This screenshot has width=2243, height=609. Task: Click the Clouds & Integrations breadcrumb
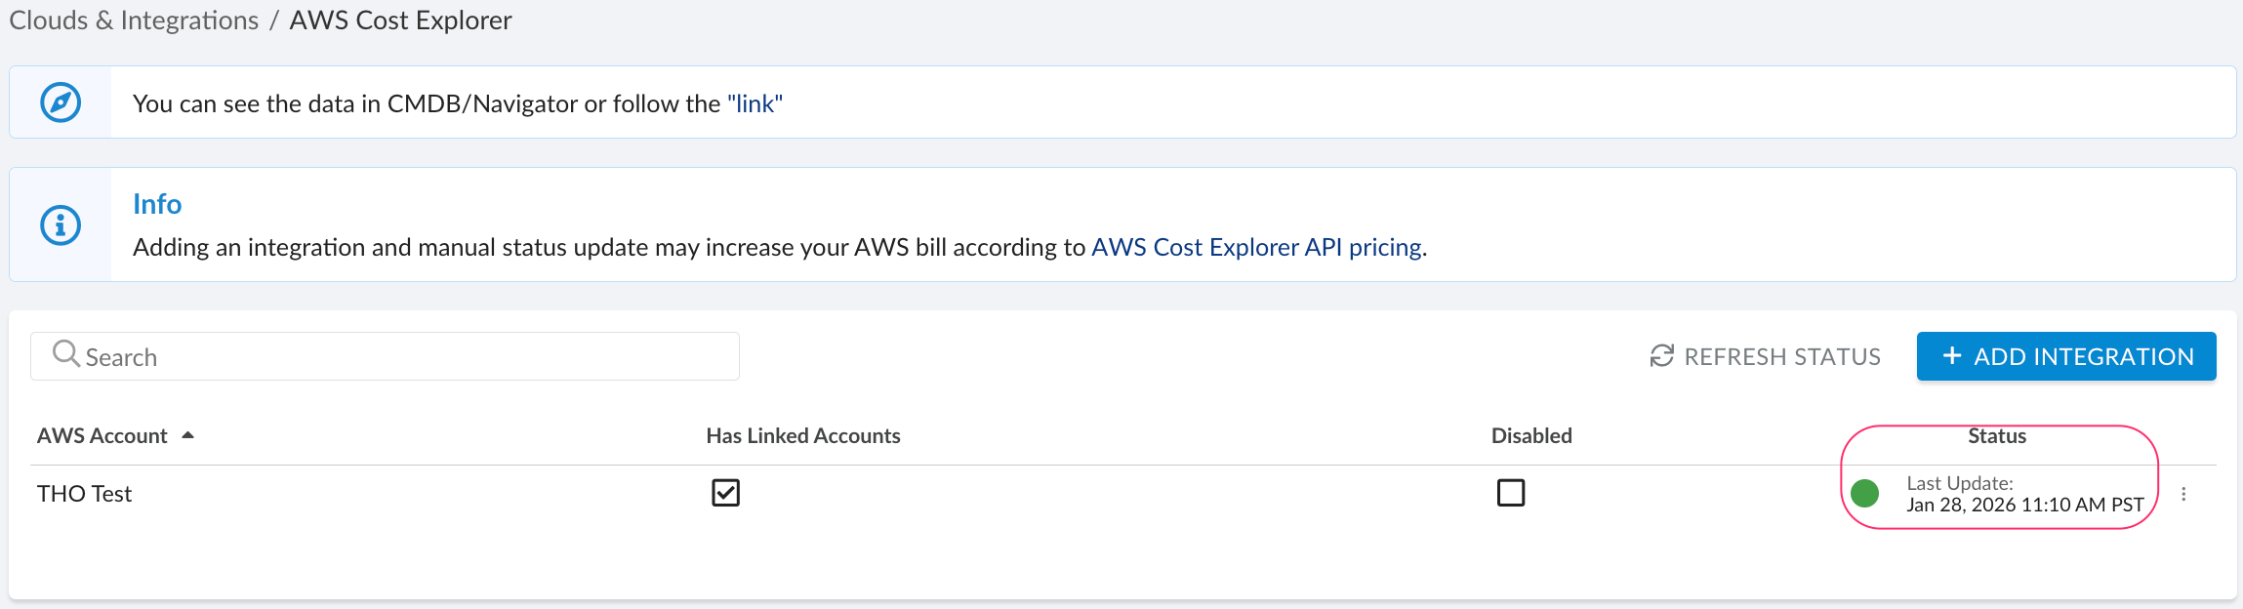coord(132,20)
